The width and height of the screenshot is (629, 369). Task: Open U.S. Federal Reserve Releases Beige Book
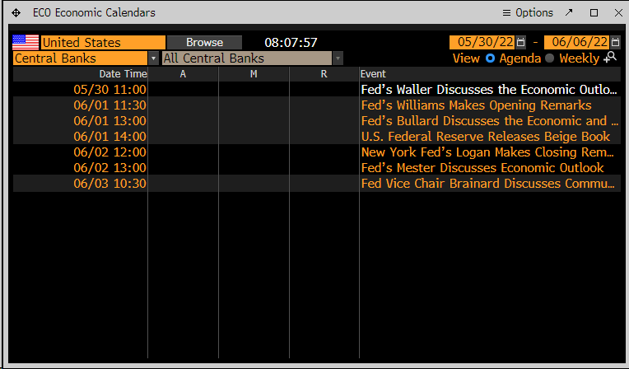(486, 136)
